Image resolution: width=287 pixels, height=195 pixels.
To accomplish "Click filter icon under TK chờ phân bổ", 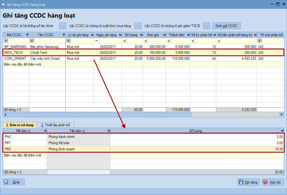I will point(260,41).
